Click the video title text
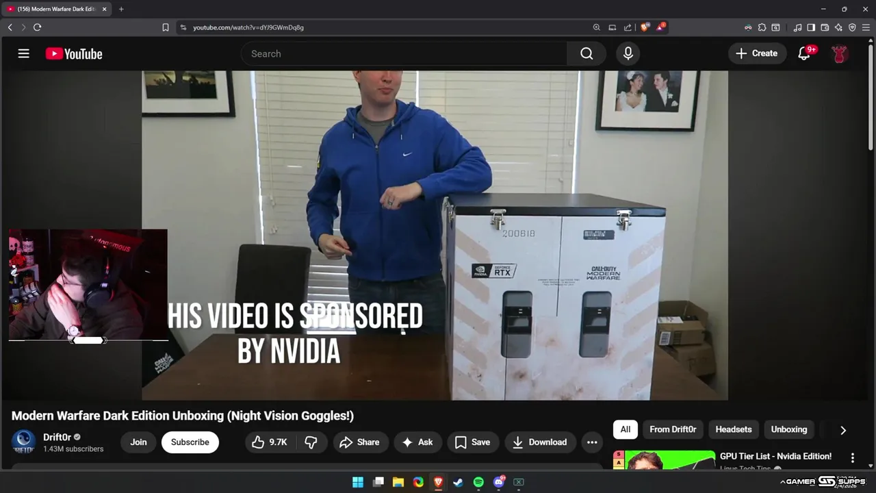This screenshot has width=876, height=493. (x=183, y=416)
